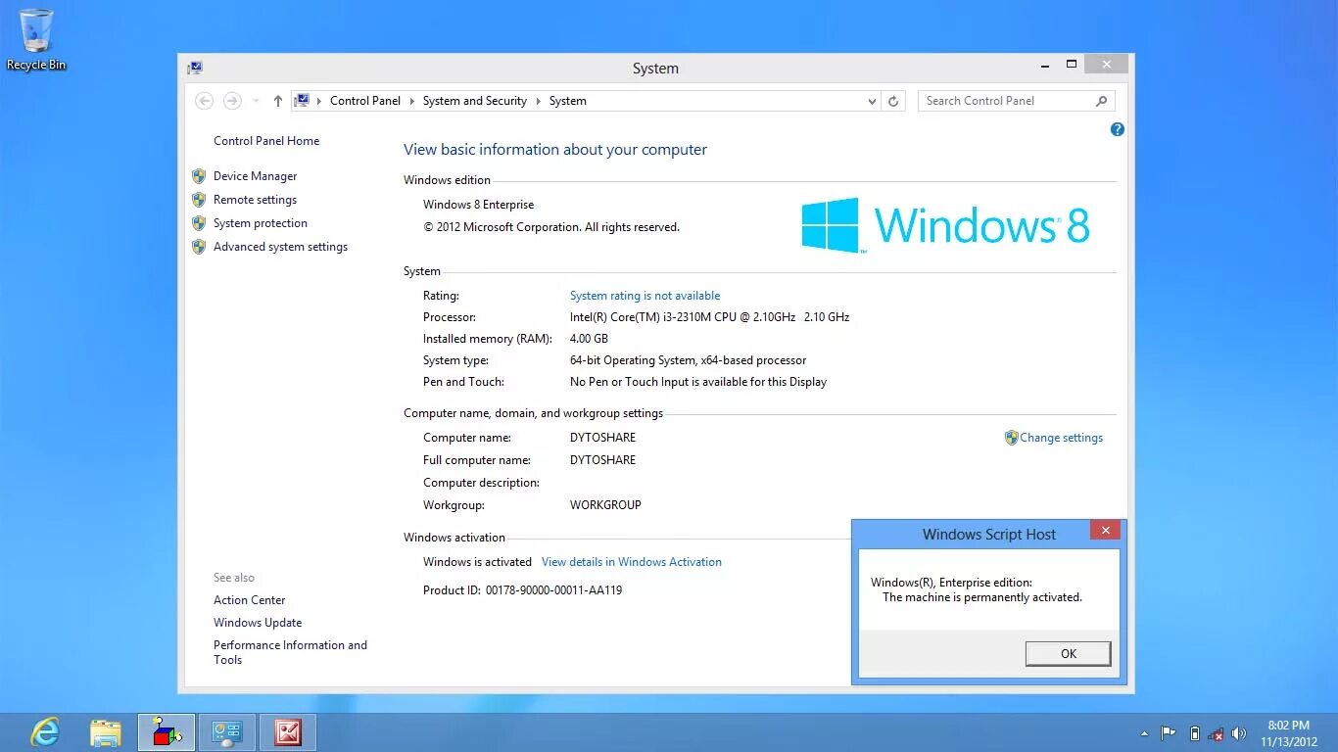Expand arrow after Control Panel breadcrumb
The height and width of the screenshot is (752, 1338).
[411, 101]
